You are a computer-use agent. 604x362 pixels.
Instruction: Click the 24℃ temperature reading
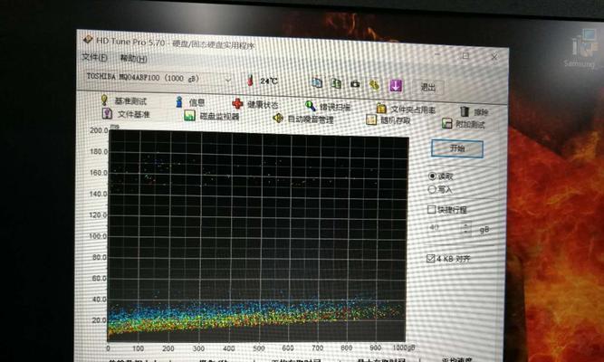point(268,81)
